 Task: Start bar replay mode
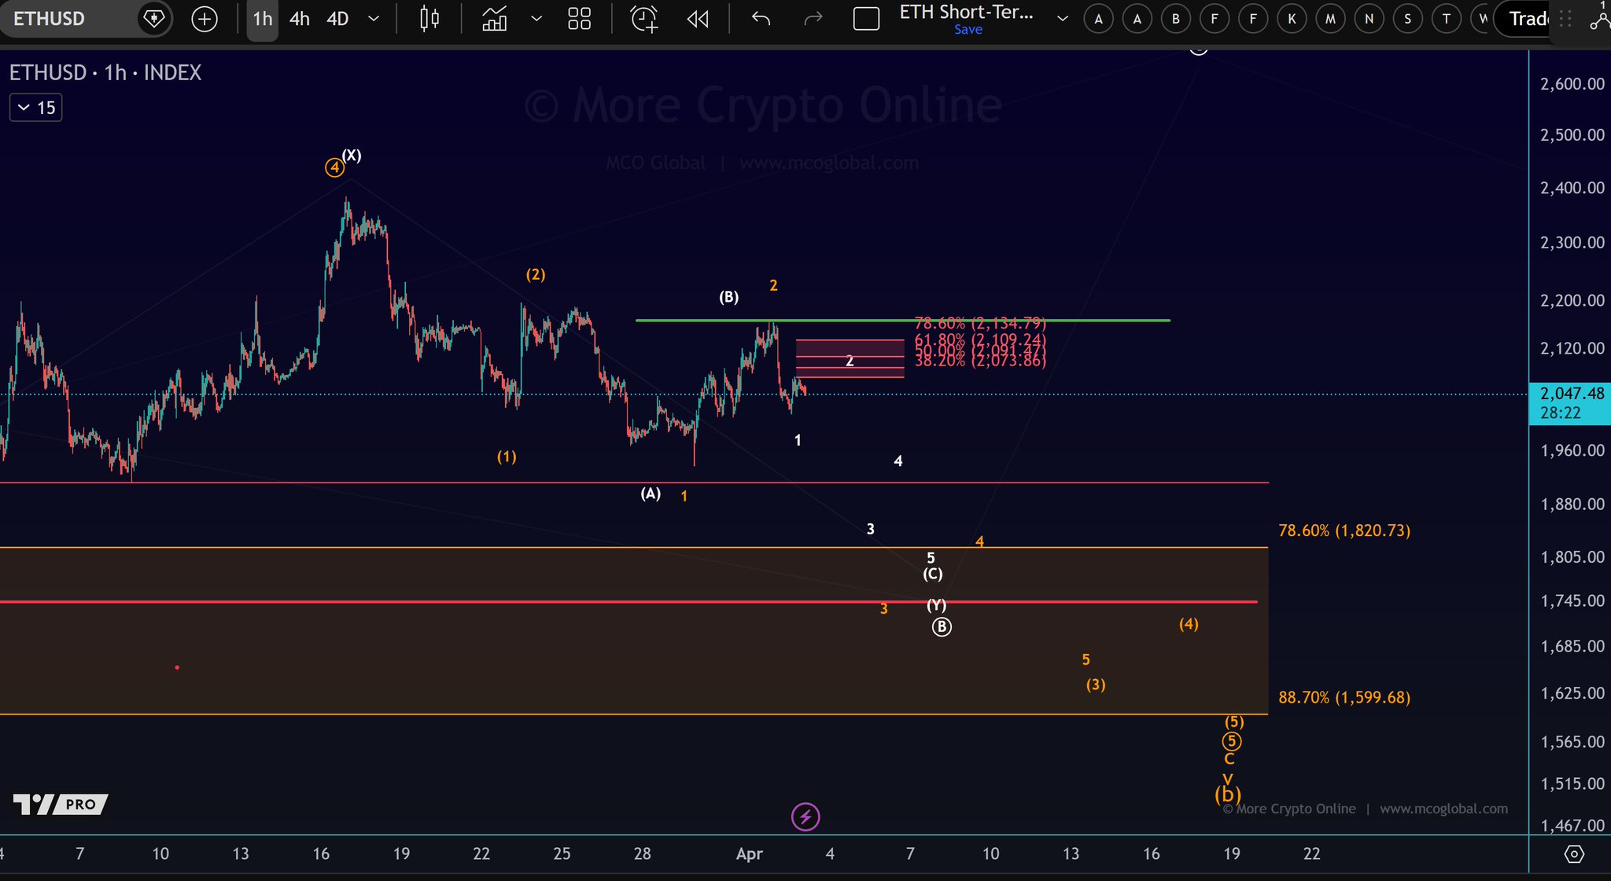click(698, 19)
